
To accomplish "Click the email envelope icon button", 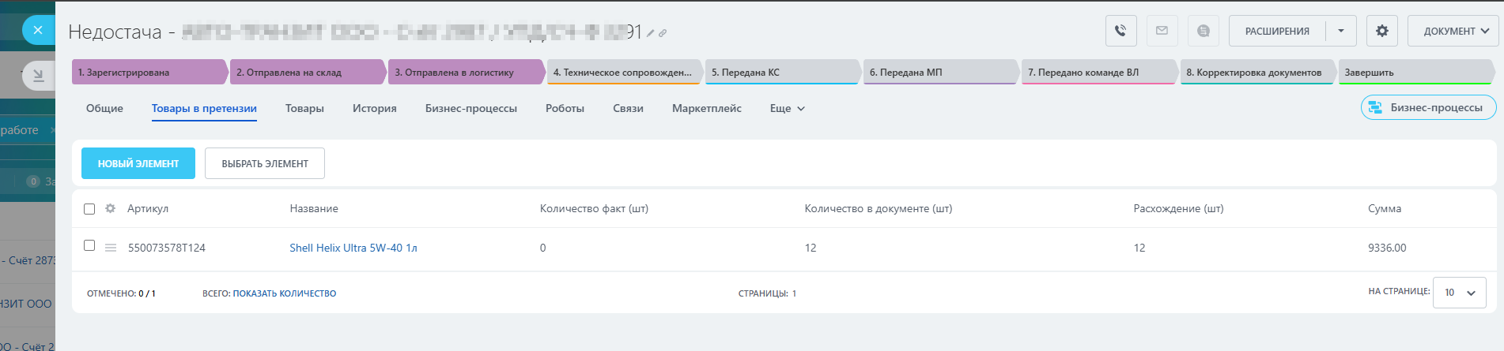I will coord(1162,31).
